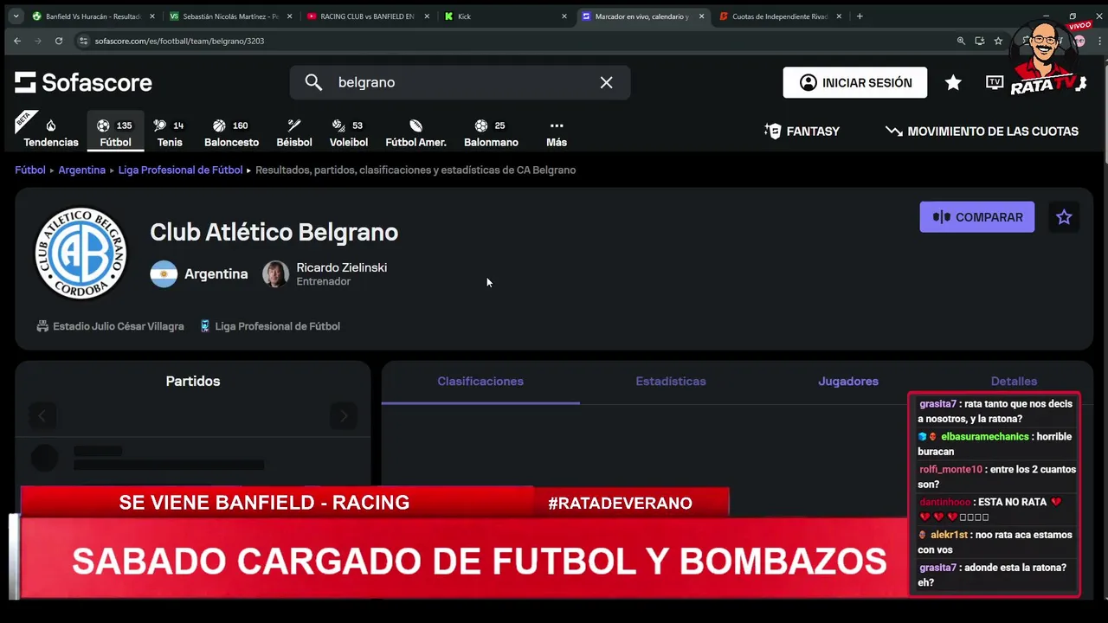The height and width of the screenshot is (623, 1108).
Task: Open favorites star in Sofascore header
Action: pyautogui.click(x=953, y=82)
